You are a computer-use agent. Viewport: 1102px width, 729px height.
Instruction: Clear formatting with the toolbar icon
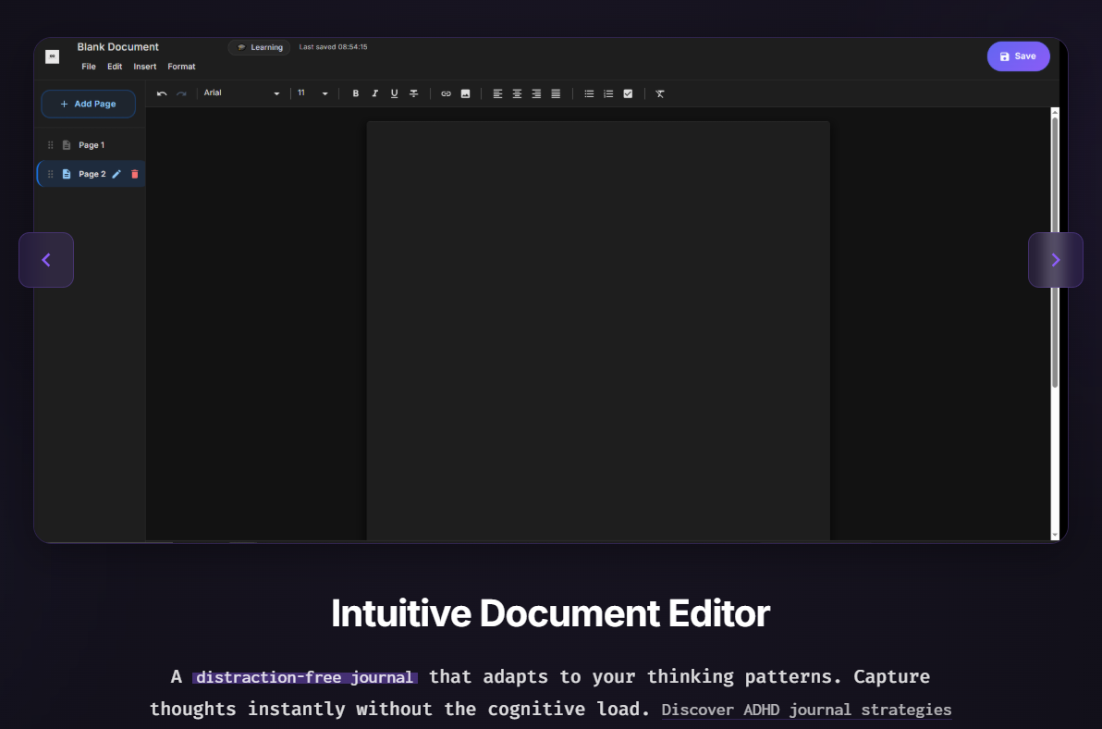[660, 93]
